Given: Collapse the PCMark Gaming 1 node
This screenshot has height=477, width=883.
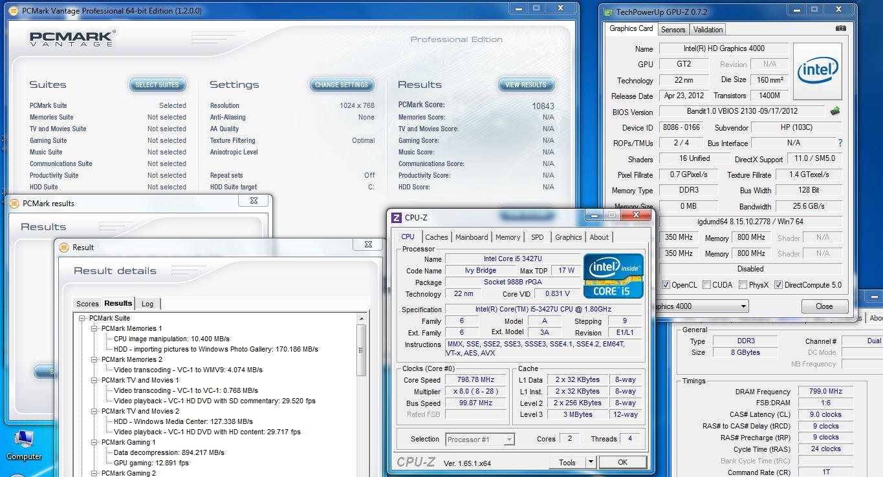Looking at the screenshot, I should point(94,442).
